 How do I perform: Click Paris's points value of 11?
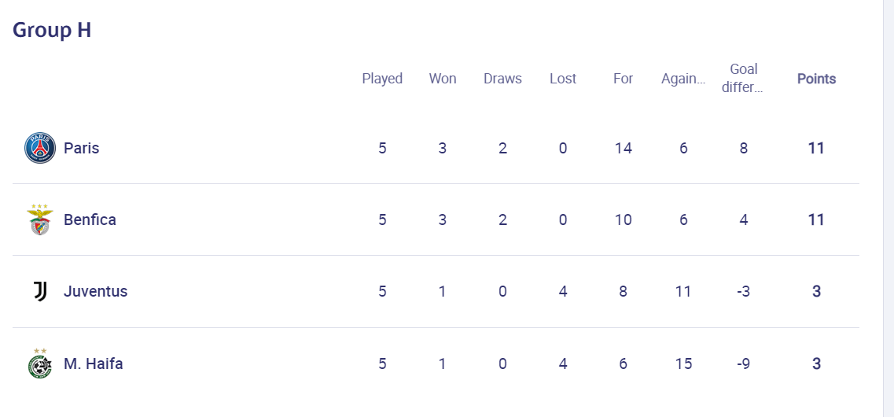point(816,149)
